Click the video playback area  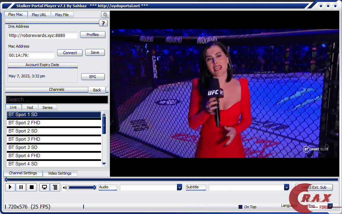point(225,93)
